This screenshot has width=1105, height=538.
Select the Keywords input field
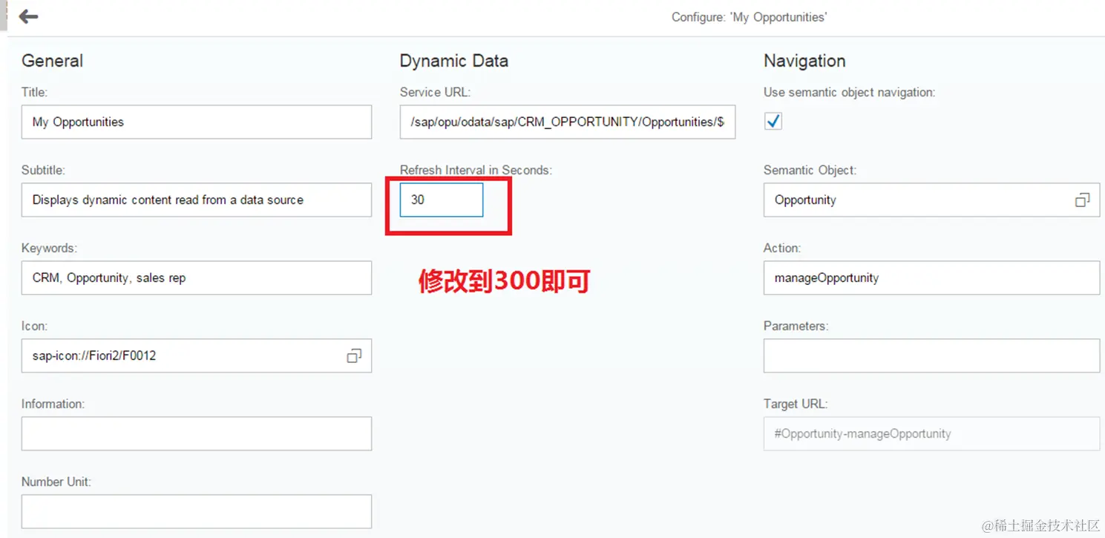coord(197,278)
